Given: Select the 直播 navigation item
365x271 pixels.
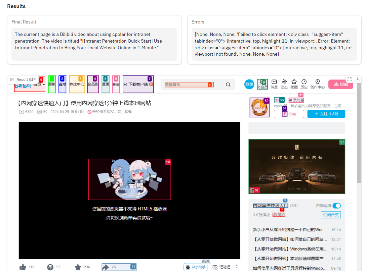Looking at the screenshot, I should (62, 85).
